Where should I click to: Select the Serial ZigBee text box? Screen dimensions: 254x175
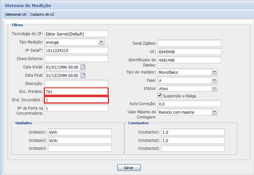[x=189, y=43]
